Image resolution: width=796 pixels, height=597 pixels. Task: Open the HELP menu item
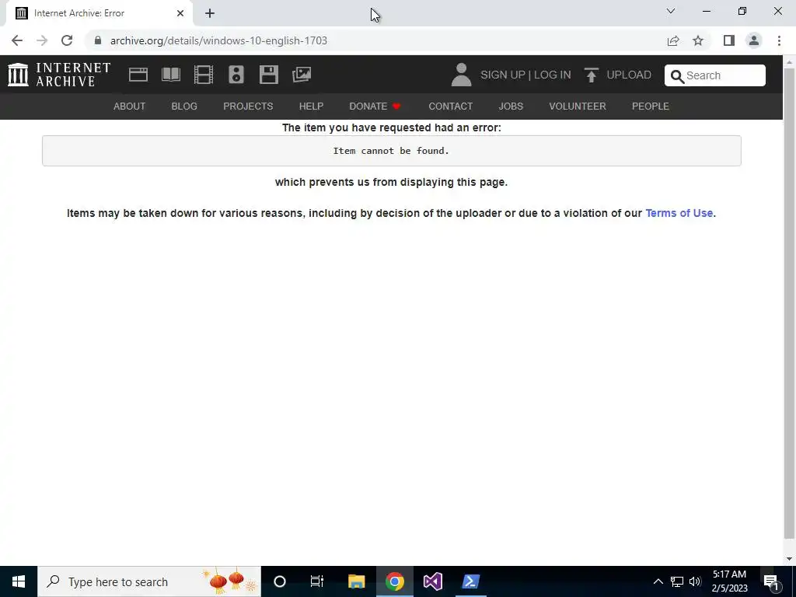pos(311,106)
